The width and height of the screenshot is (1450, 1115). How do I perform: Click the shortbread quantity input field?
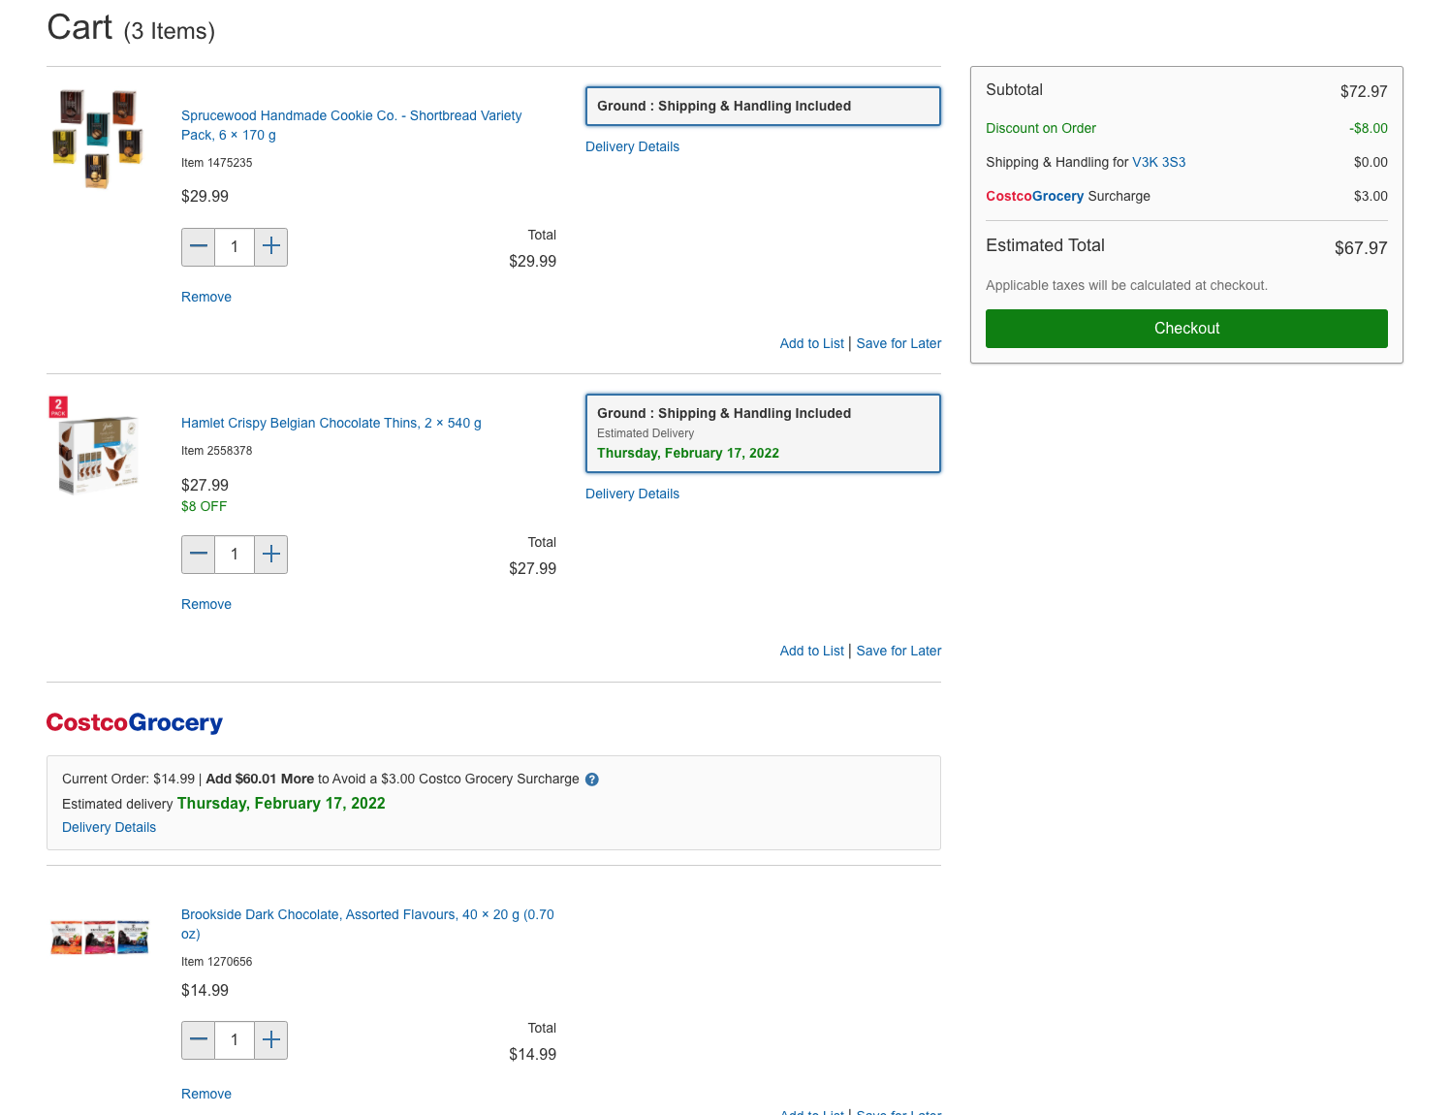235,247
